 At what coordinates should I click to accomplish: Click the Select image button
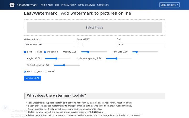point(94,28)
